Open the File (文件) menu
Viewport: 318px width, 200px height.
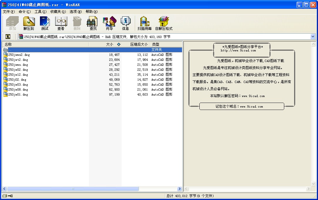point(9,12)
